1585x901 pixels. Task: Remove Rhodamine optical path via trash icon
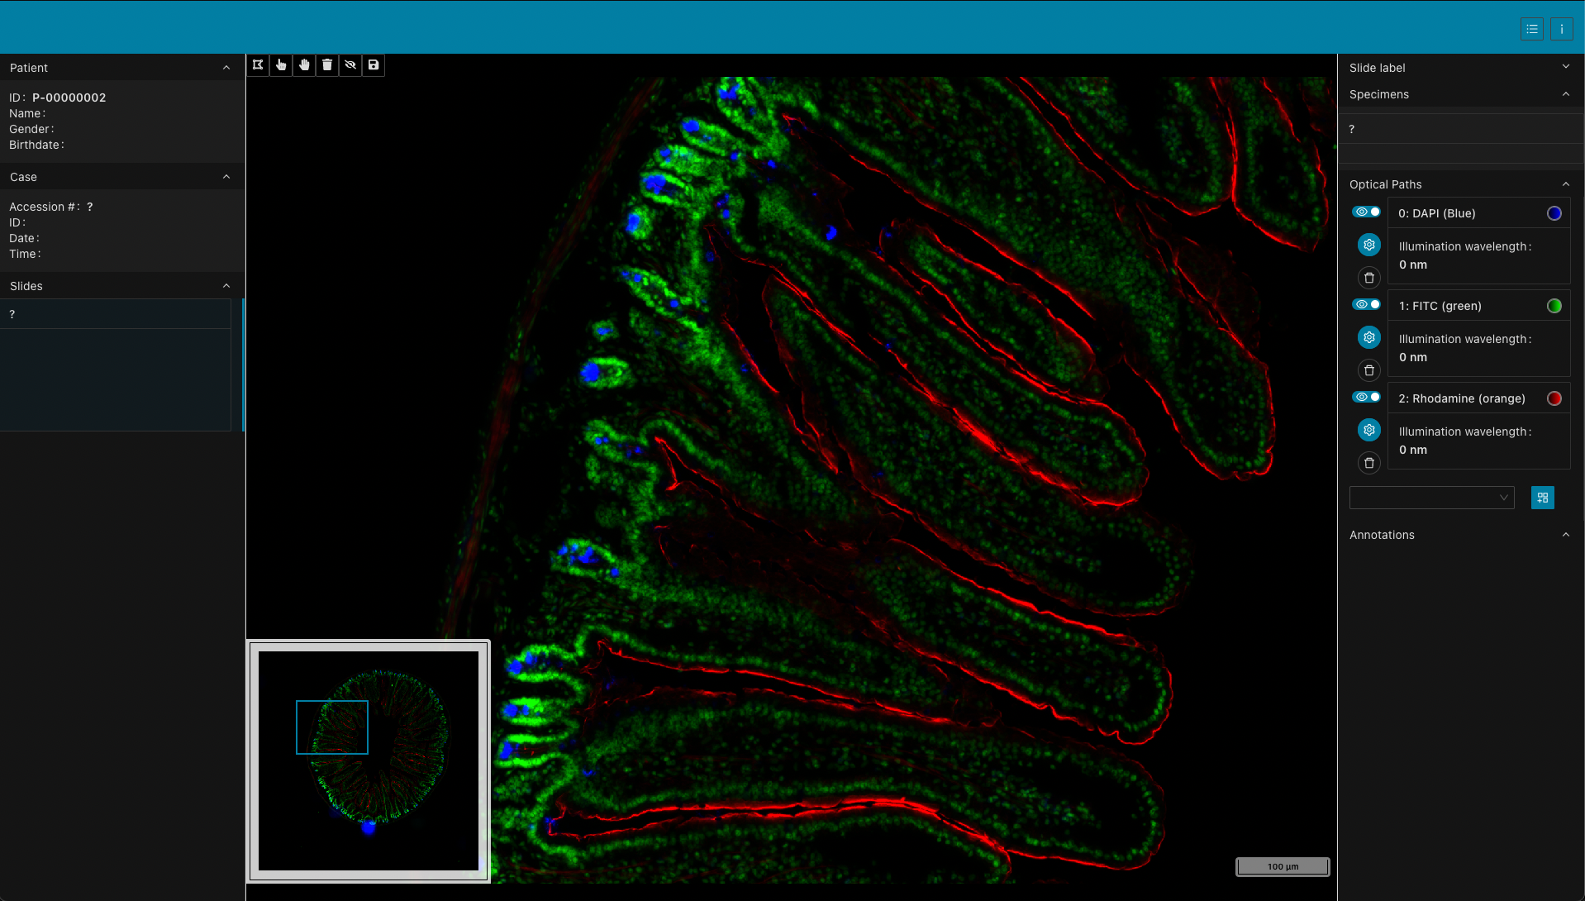pos(1369,463)
